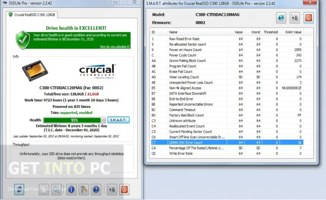Click the camera icon in the S.M.A.R.T. window
The image size is (326, 200).
coord(295,18)
